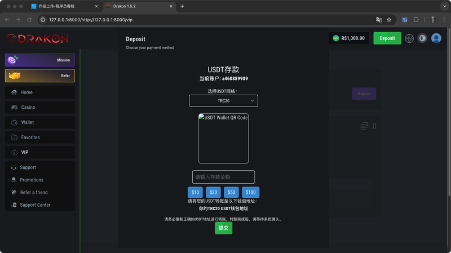451x253 pixels.
Task: Open the Chrome three-dot menu
Action: (x=444, y=20)
